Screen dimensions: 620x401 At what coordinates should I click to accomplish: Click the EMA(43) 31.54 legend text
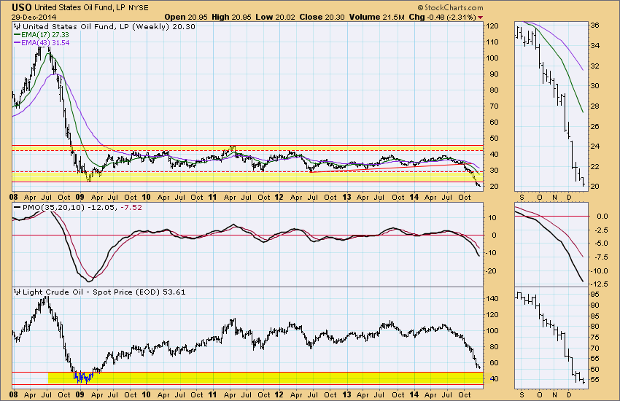45,43
